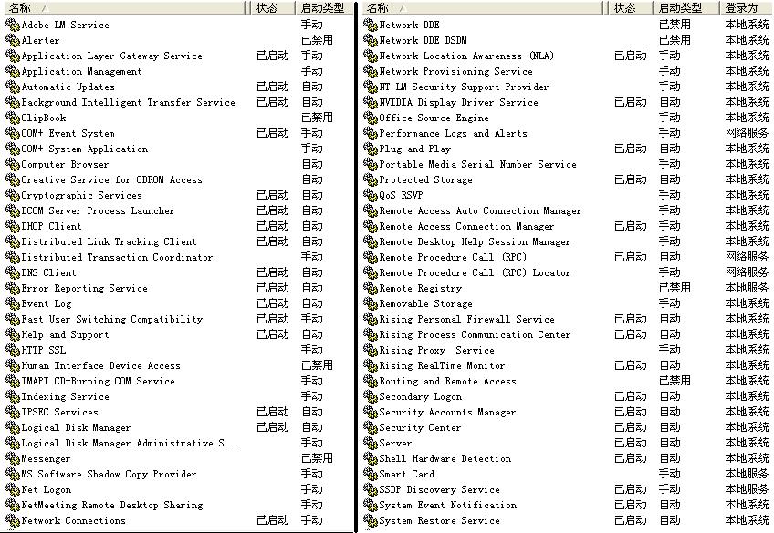Click Routing and Remote Access entry
Viewport: 774px width, 533px height.
tap(447, 381)
